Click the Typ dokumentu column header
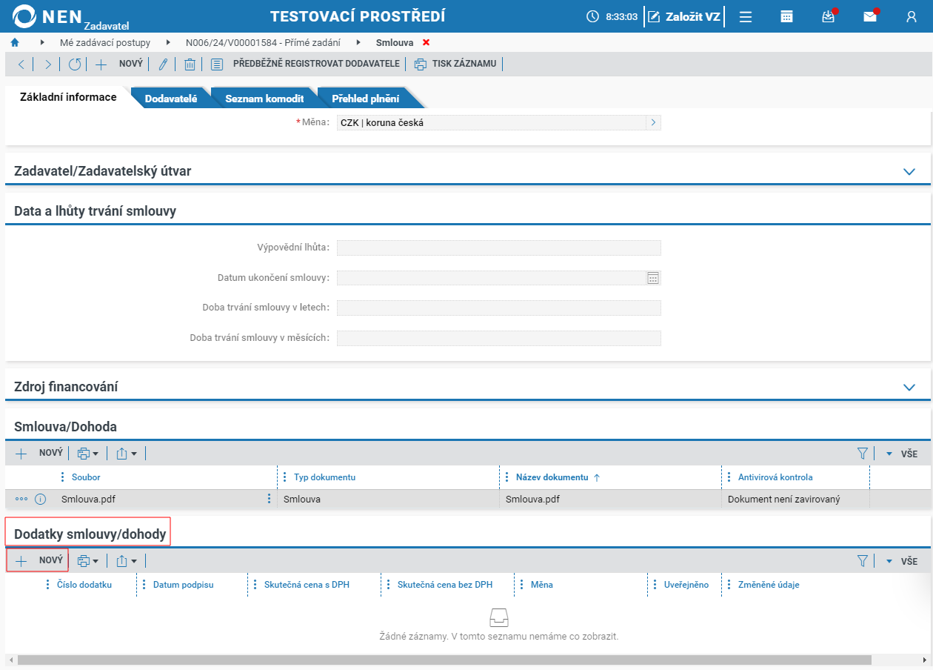 click(324, 477)
